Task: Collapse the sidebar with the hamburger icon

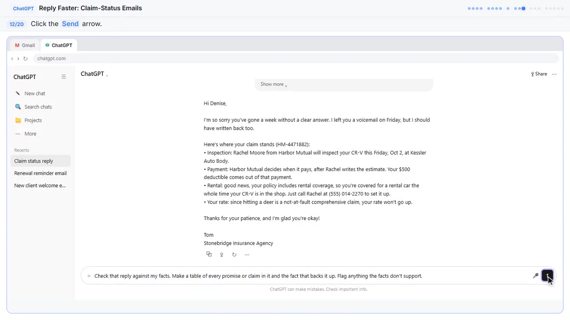Action: click(64, 77)
